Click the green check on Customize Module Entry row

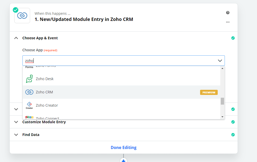pyautogui.click(x=233, y=122)
